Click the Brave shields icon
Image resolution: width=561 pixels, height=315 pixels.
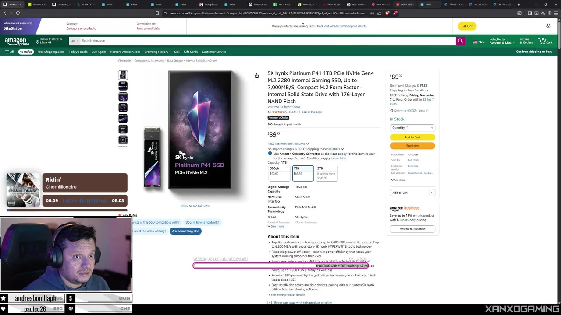pos(387,13)
